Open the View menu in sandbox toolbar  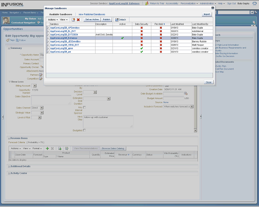(x=64, y=19)
